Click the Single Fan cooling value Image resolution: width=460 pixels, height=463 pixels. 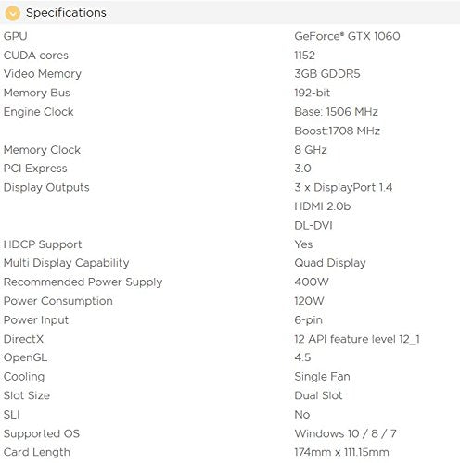(322, 377)
